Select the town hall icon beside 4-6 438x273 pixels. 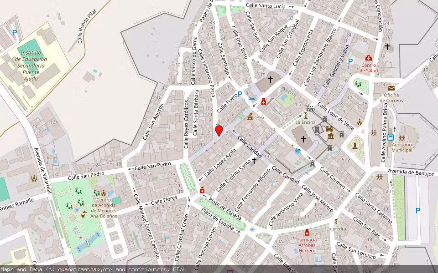(250, 117)
